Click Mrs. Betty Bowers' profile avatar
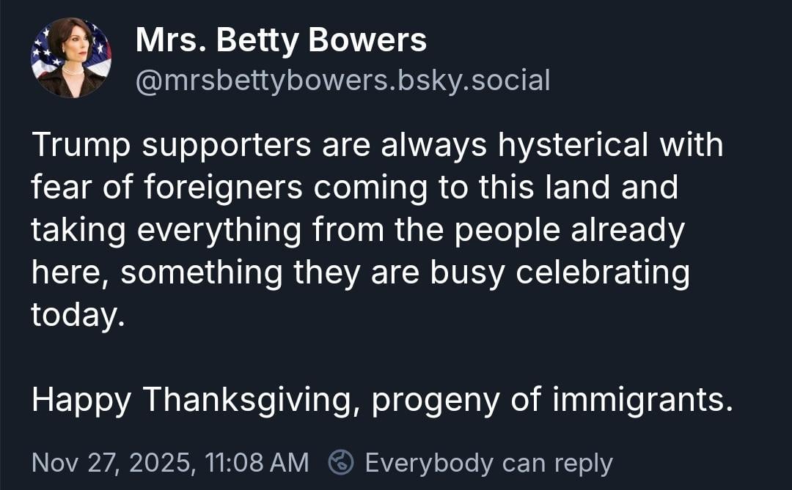 tap(70, 58)
